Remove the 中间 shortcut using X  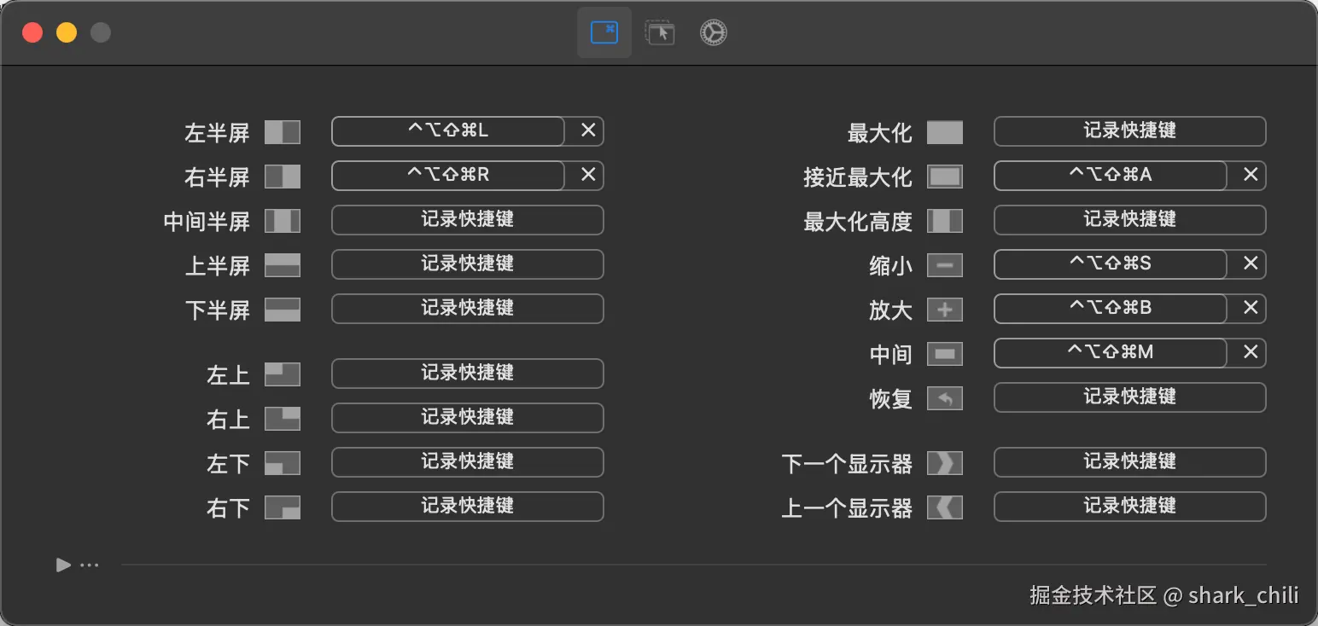1251,352
